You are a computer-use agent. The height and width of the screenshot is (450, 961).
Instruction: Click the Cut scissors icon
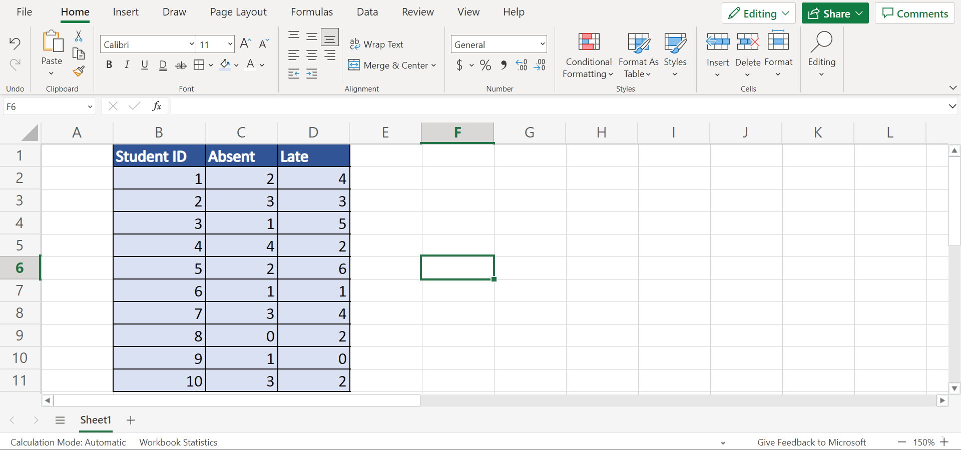[x=79, y=36]
